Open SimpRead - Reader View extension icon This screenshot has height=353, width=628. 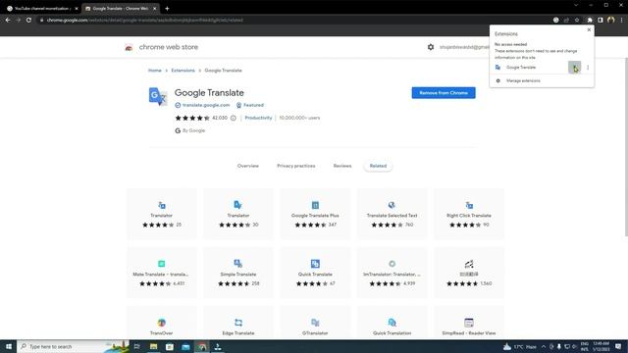[469, 323]
